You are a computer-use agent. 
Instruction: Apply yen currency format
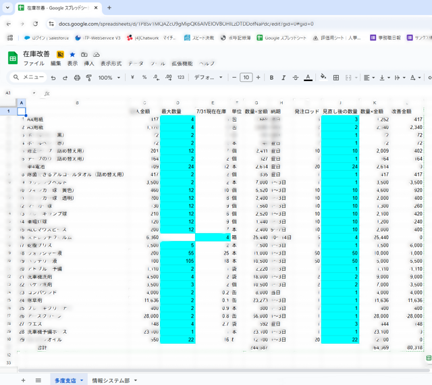point(132,78)
